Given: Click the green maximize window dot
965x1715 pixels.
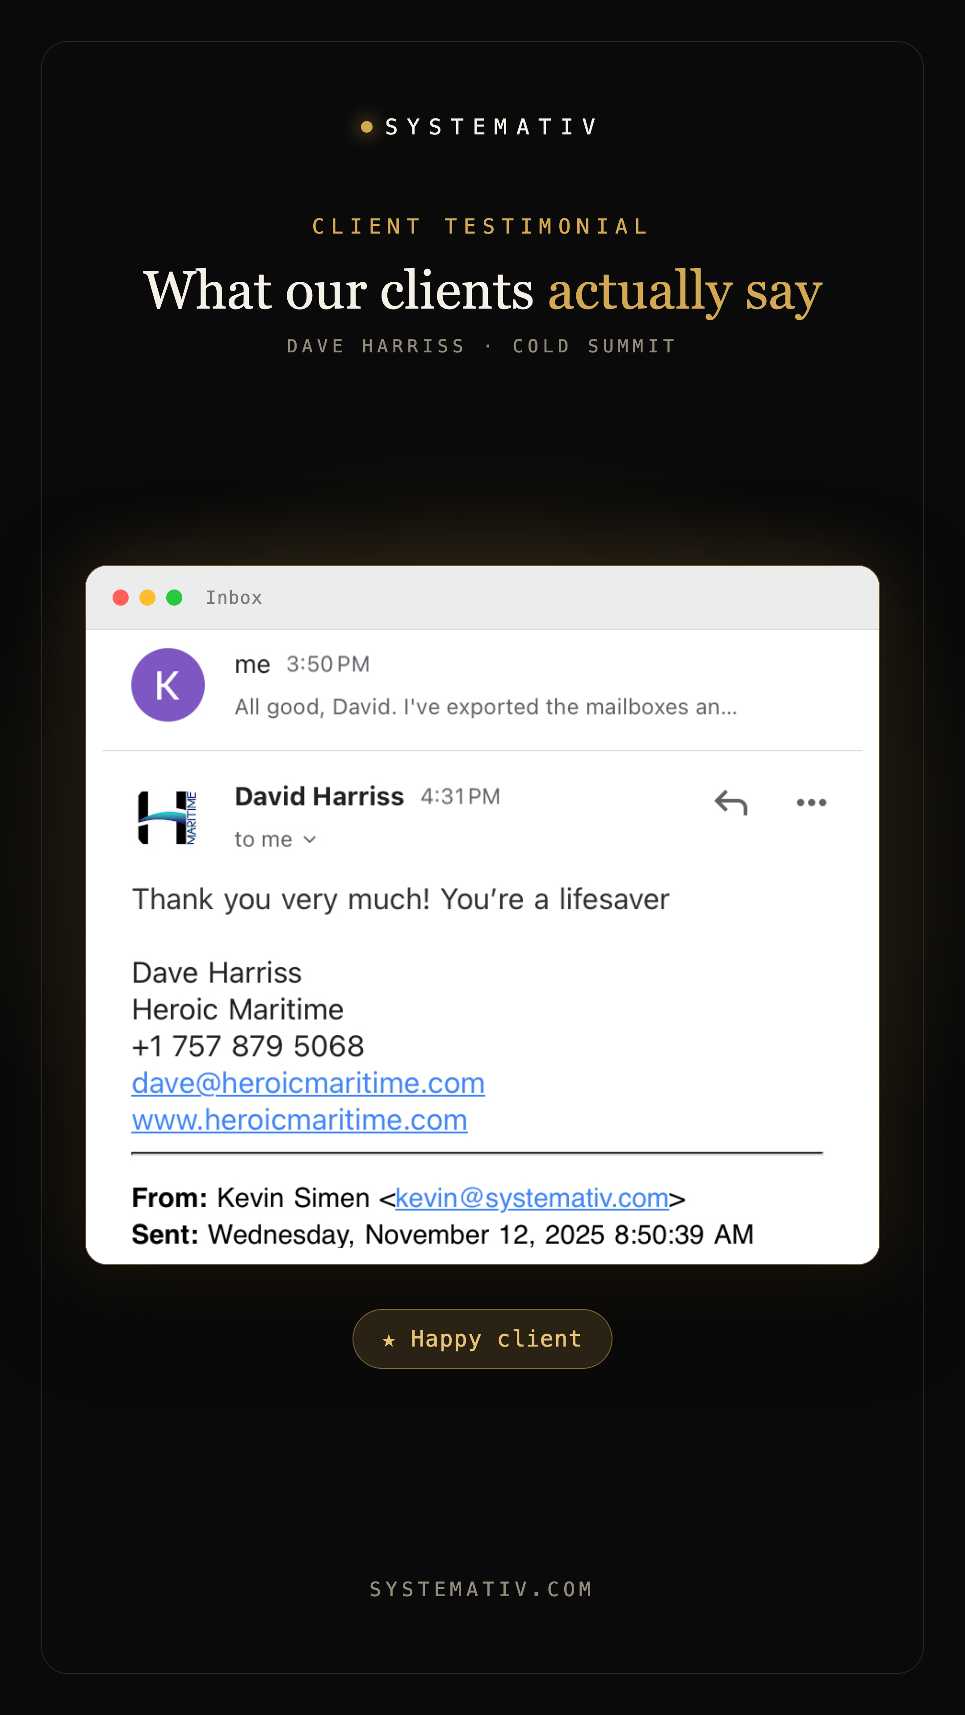Looking at the screenshot, I should [x=175, y=598].
